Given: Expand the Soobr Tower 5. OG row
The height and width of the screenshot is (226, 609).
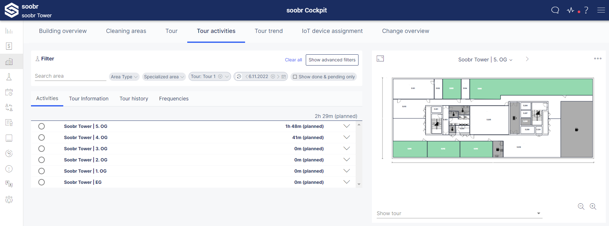Looking at the screenshot, I should pos(347,126).
